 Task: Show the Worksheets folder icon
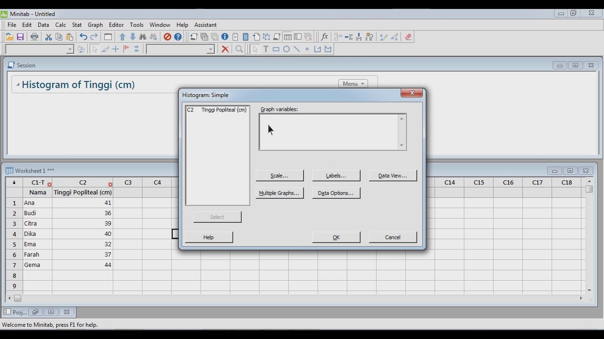point(204,37)
